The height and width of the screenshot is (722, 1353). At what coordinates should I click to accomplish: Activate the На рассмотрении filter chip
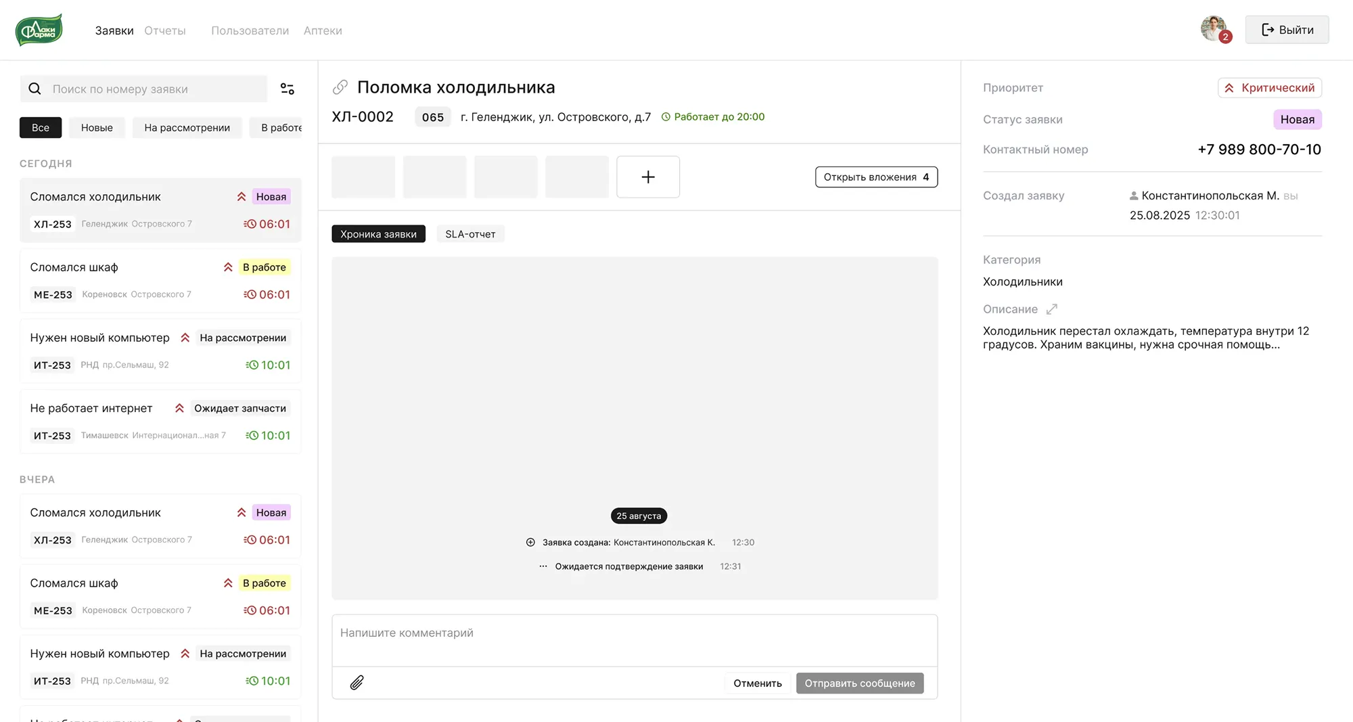187,127
